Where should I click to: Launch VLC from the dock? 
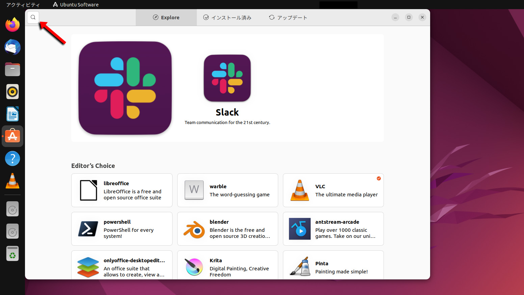click(12, 181)
